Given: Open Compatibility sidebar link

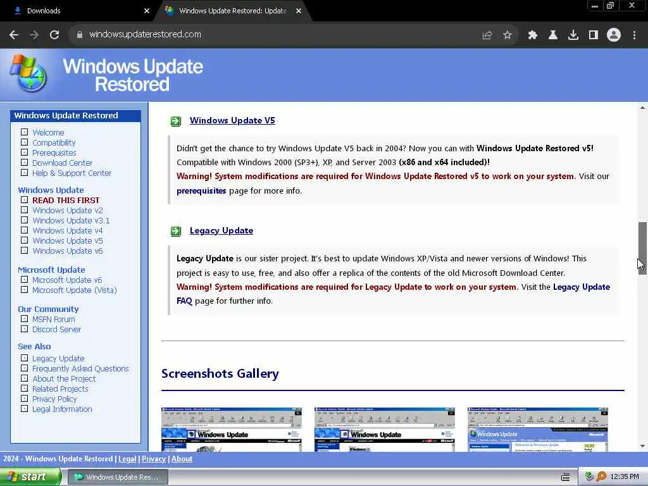Looking at the screenshot, I should (54, 142).
